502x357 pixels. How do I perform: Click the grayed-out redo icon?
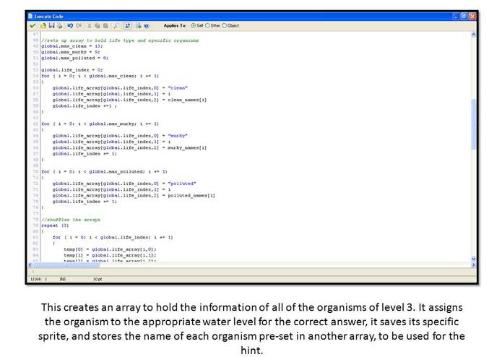pyautogui.click(x=79, y=25)
